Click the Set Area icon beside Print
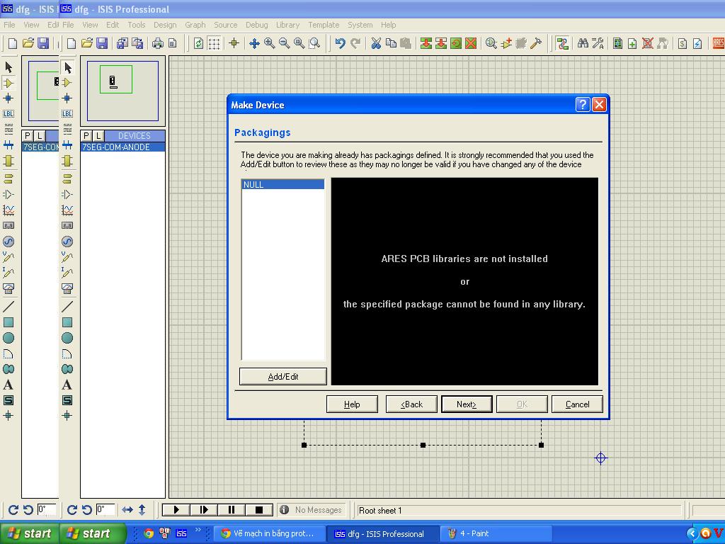 tap(173, 43)
